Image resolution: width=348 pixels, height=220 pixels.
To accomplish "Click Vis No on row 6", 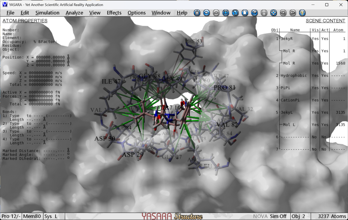I will 314,137.
